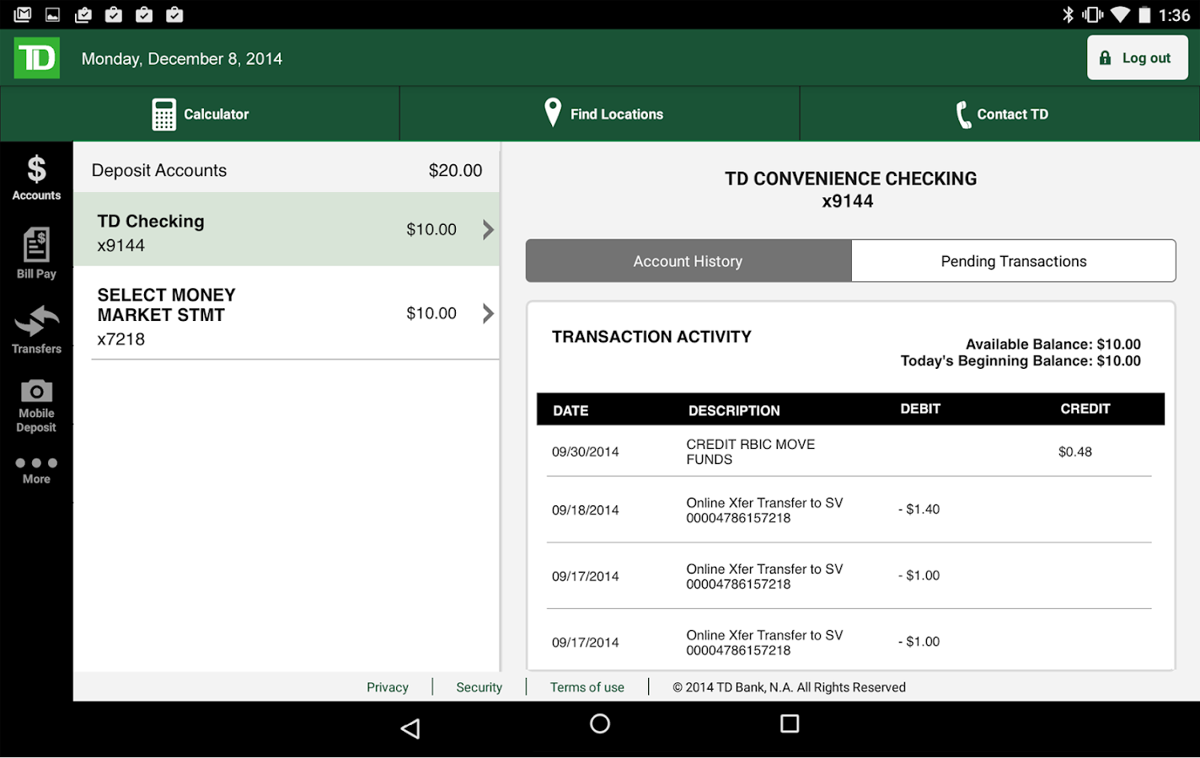Click the Deposit Accounts header
Screen dimensions: 1200x758
[x=159, y=170]
